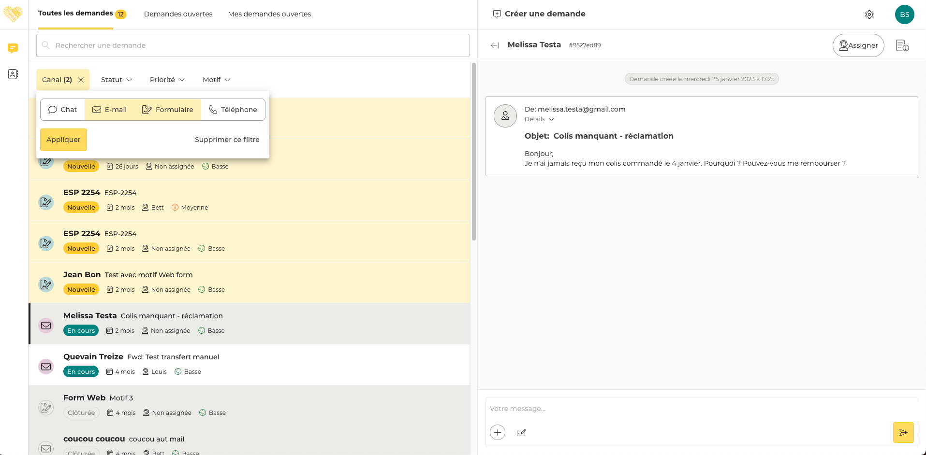Toggle the Chat channel filter
This screenshot has height=455, width=926.
tap(63, 110)
